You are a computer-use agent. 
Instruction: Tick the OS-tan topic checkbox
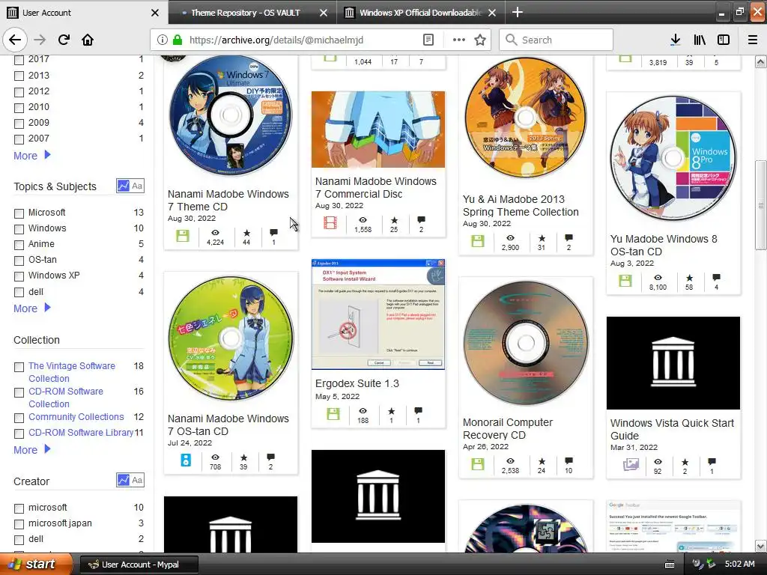tap(19, 260)
